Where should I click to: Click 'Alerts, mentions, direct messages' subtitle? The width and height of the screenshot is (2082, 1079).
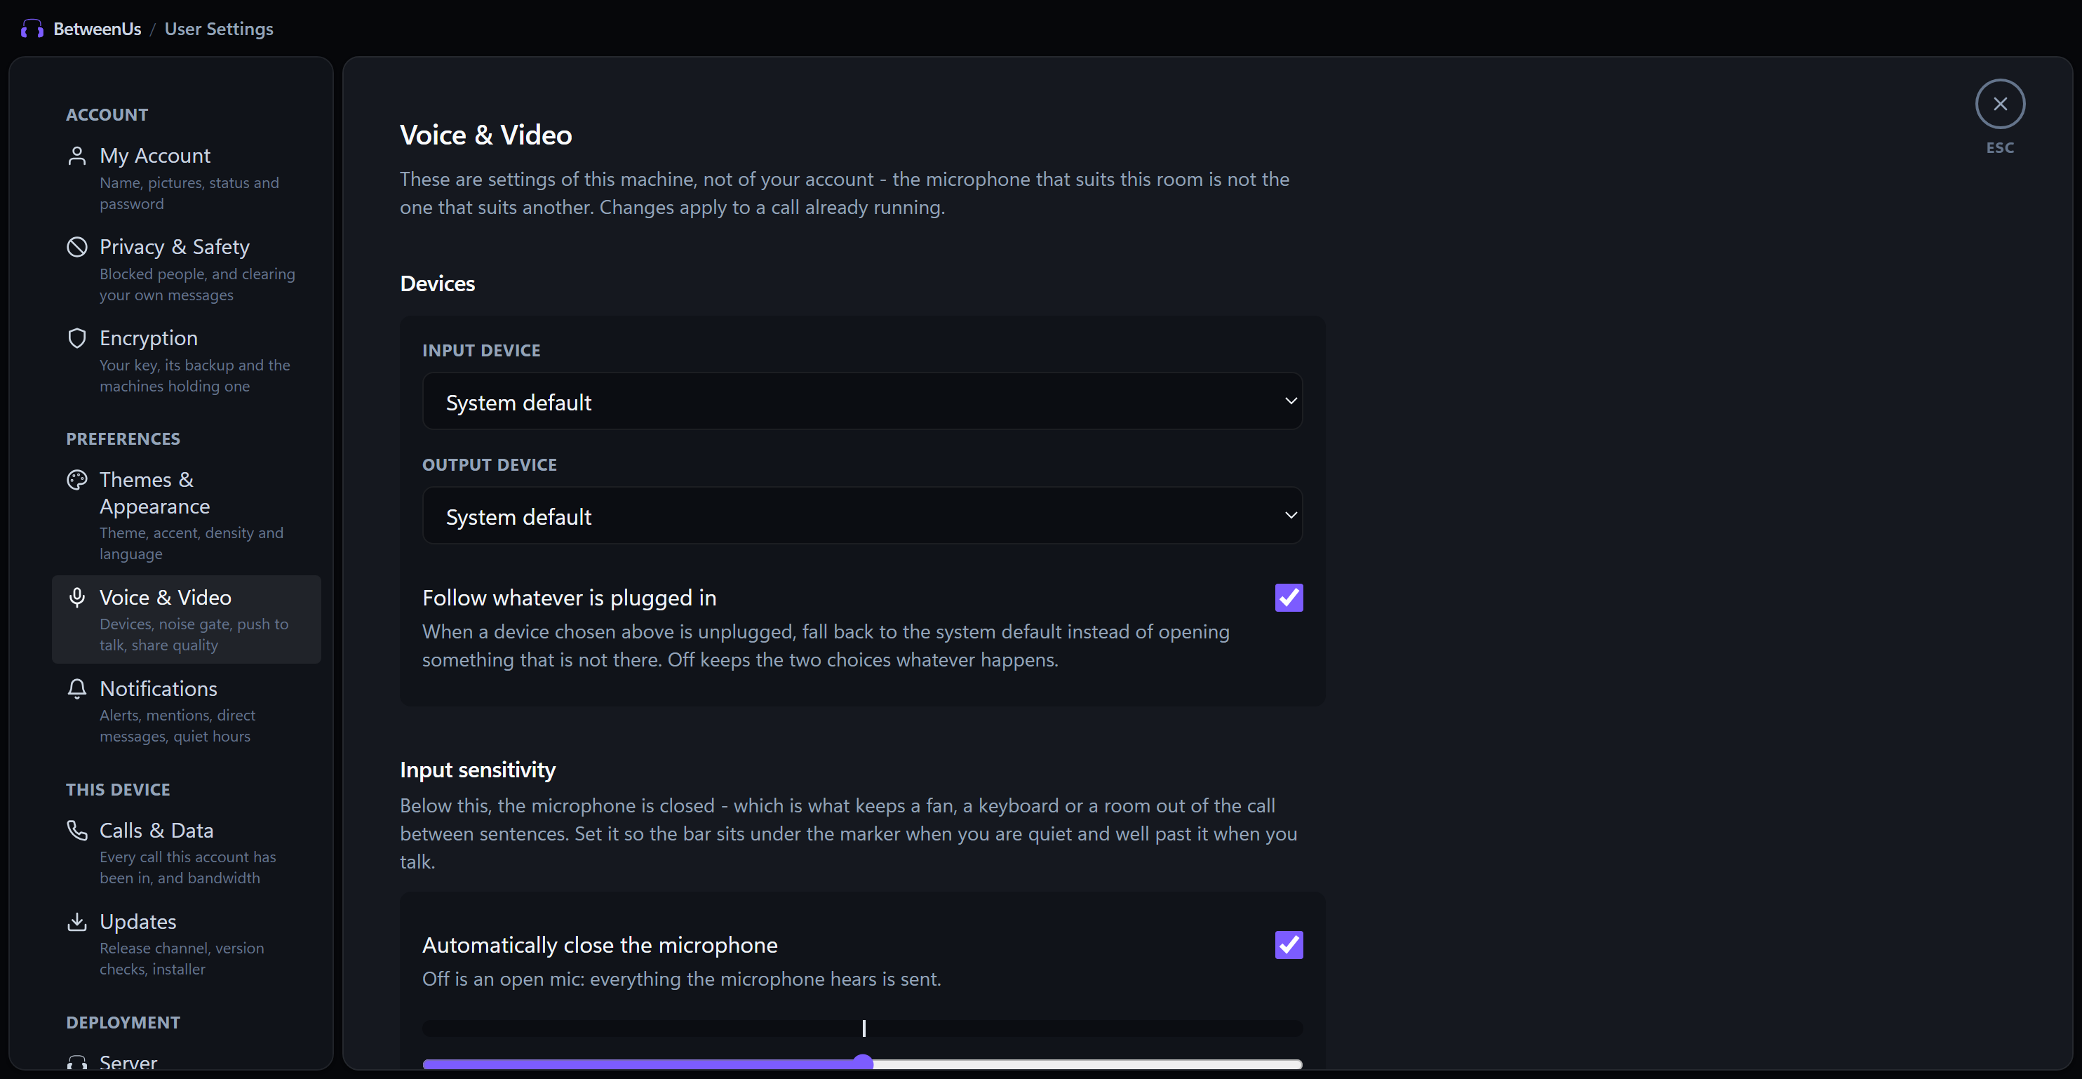coord(177,727)
